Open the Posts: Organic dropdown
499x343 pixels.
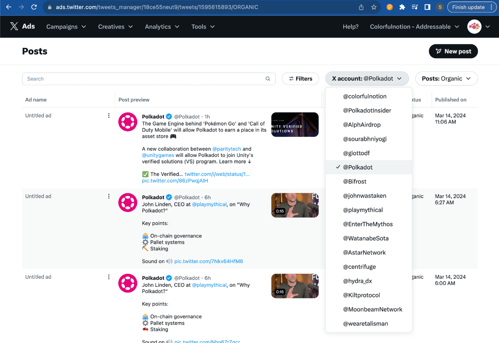[x=446, y=78]
